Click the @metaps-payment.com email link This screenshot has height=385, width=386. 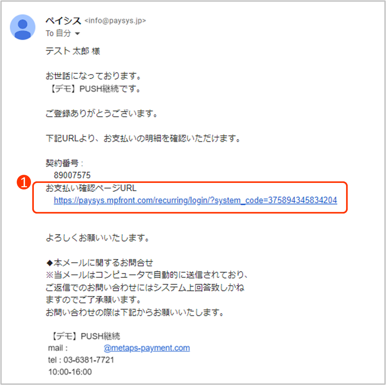[147, 348]
